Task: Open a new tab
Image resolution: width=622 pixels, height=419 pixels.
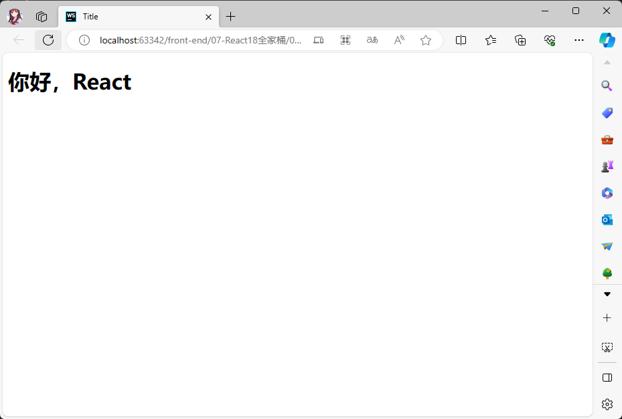Action: 230,17
